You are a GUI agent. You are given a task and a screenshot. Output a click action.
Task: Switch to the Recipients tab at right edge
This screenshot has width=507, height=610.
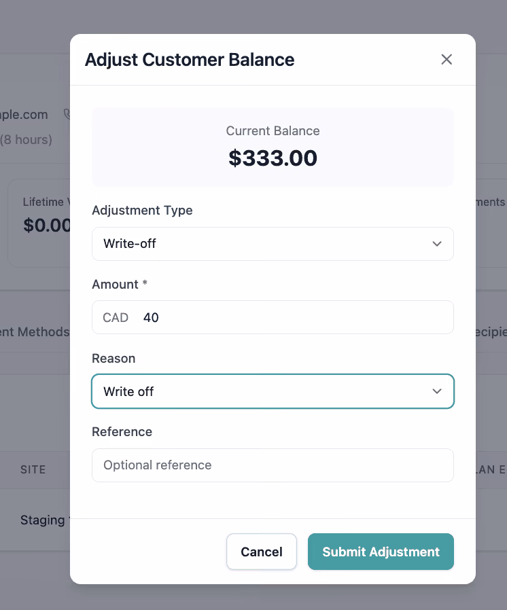pyautogui.click(x=491, y=332)
